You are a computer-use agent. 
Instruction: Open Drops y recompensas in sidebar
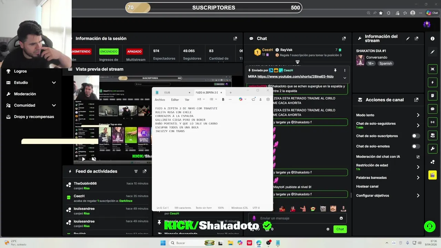click(34, 117)
